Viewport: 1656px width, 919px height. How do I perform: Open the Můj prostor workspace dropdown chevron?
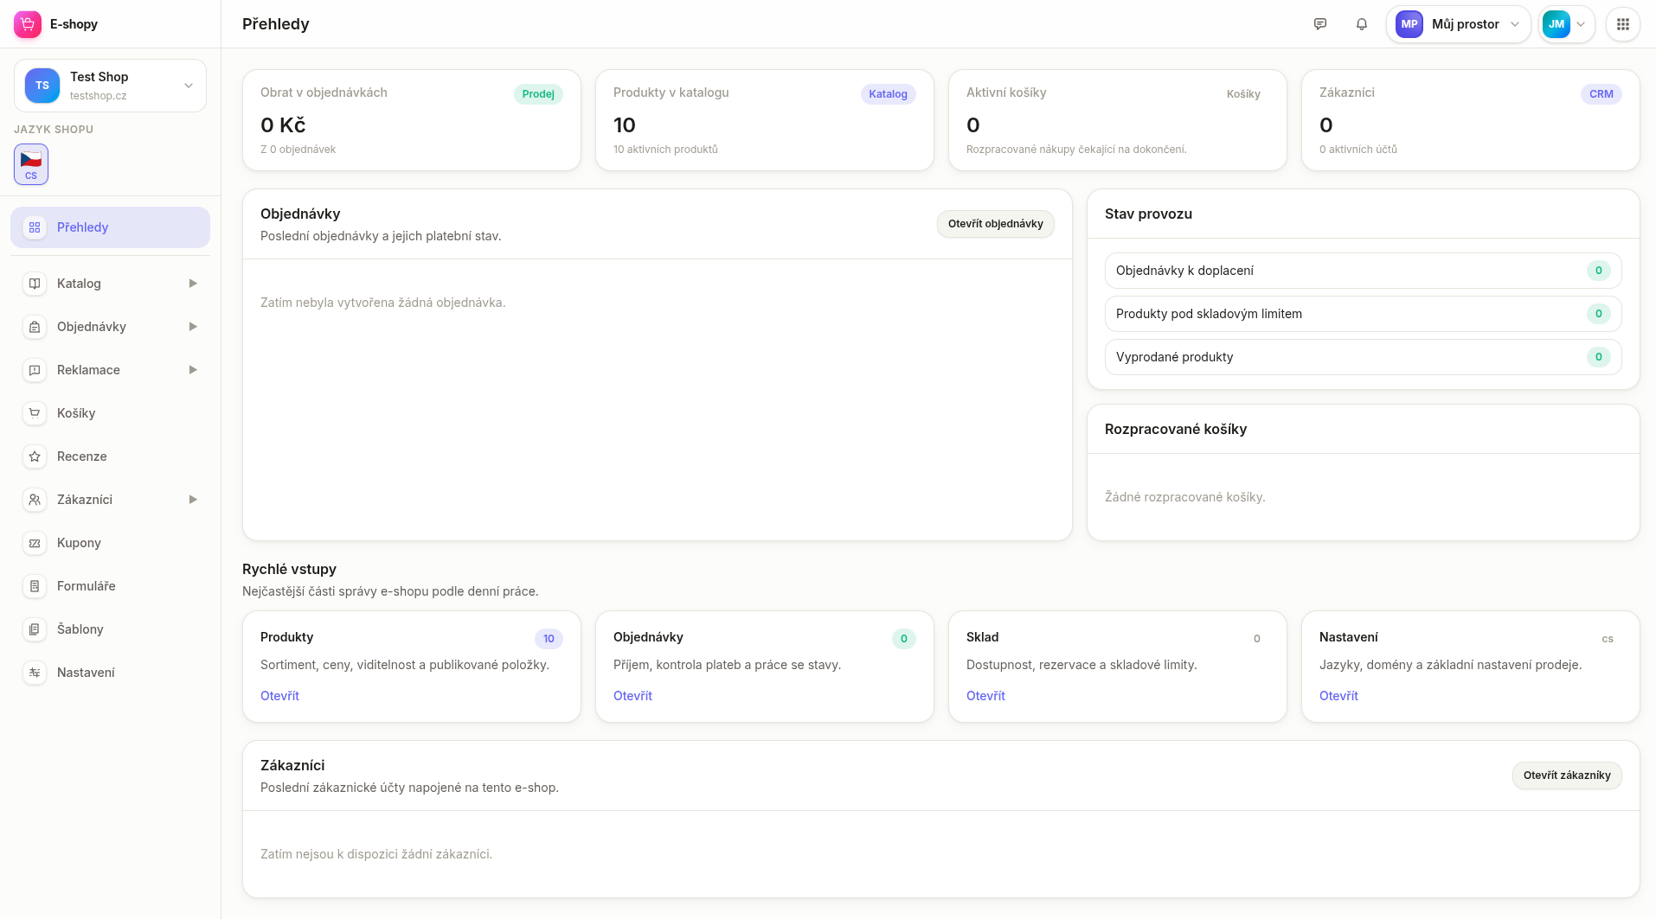click(1515, 24)
